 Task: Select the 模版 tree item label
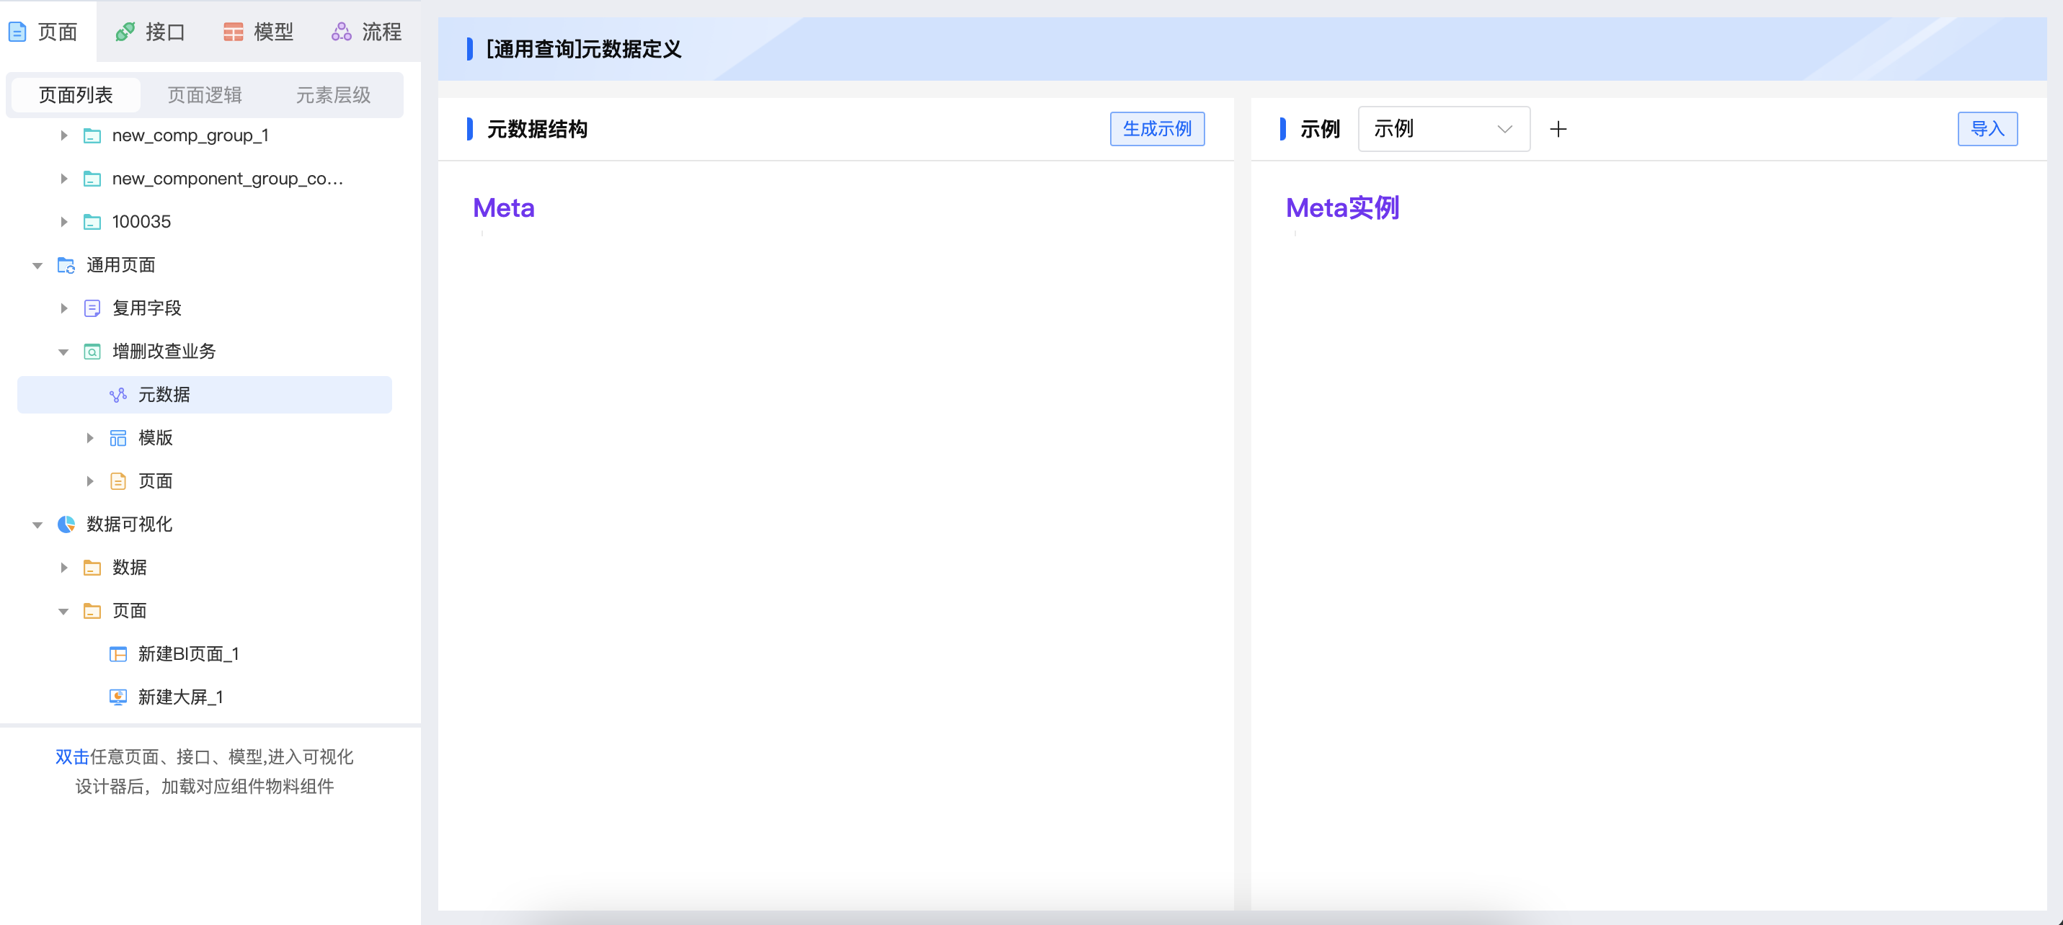tap(156, 439)
